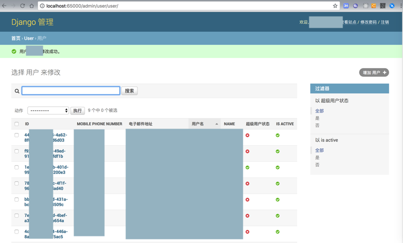Screen dimensions: 403x243
Task: Filter is active by 全部
Action: point(319,150)
